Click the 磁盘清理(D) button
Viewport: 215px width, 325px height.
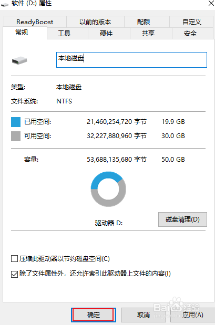pos(182,219)
